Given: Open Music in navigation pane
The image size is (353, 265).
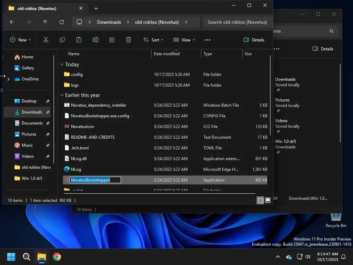Looking at the screenshot, I should (27, 145).
